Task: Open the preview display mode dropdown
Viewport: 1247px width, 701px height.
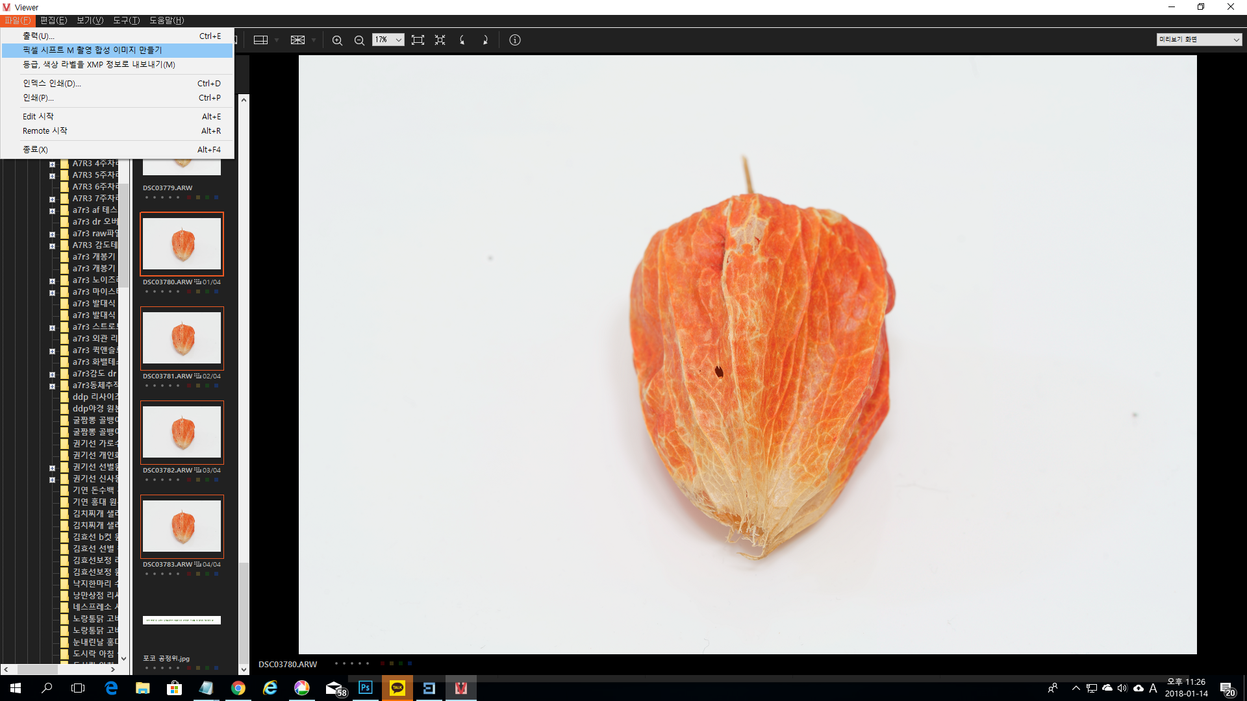Action: [x=1198, y=40]
